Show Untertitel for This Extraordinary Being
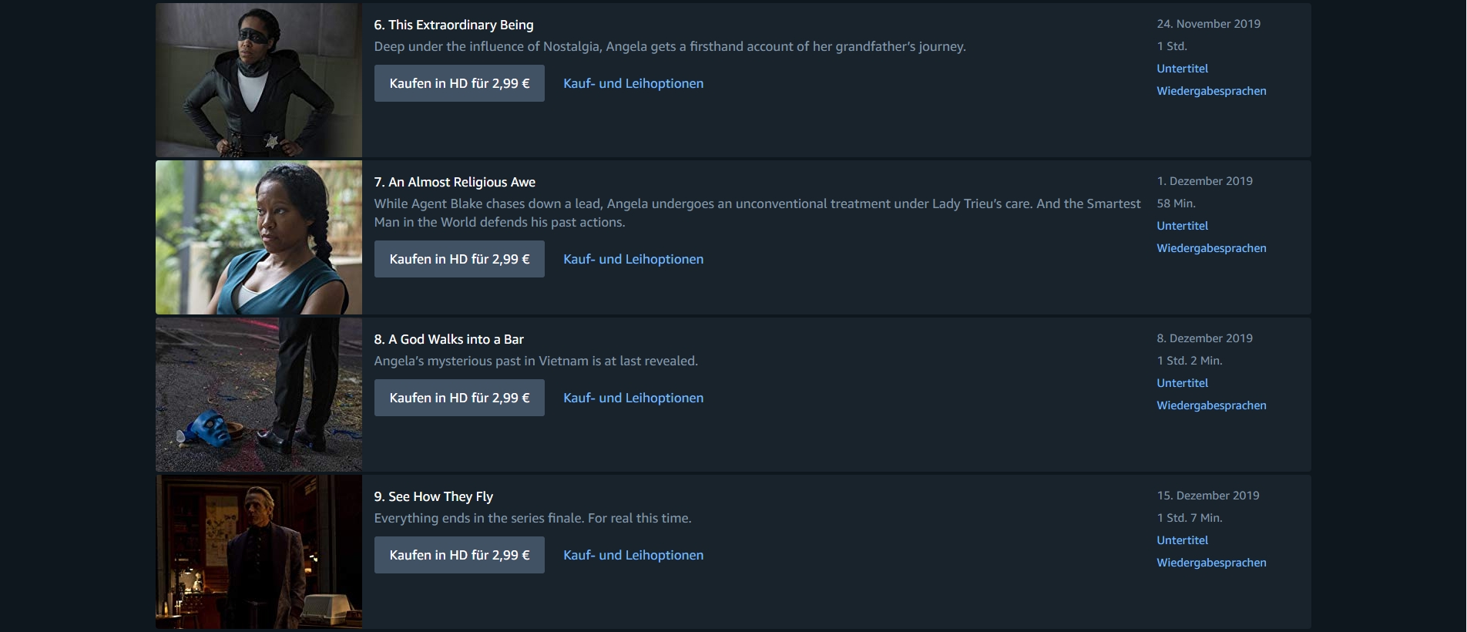The image size is (1467, 632). click(1182, 69)
